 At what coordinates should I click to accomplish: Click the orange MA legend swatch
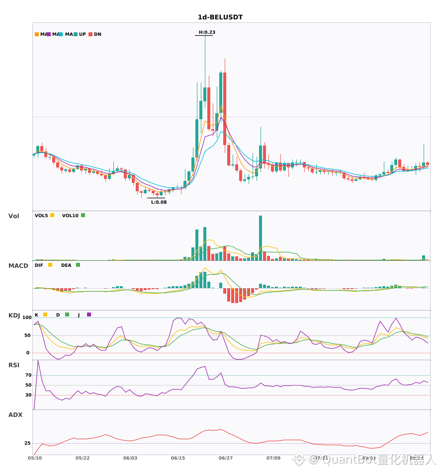[37, 34]
